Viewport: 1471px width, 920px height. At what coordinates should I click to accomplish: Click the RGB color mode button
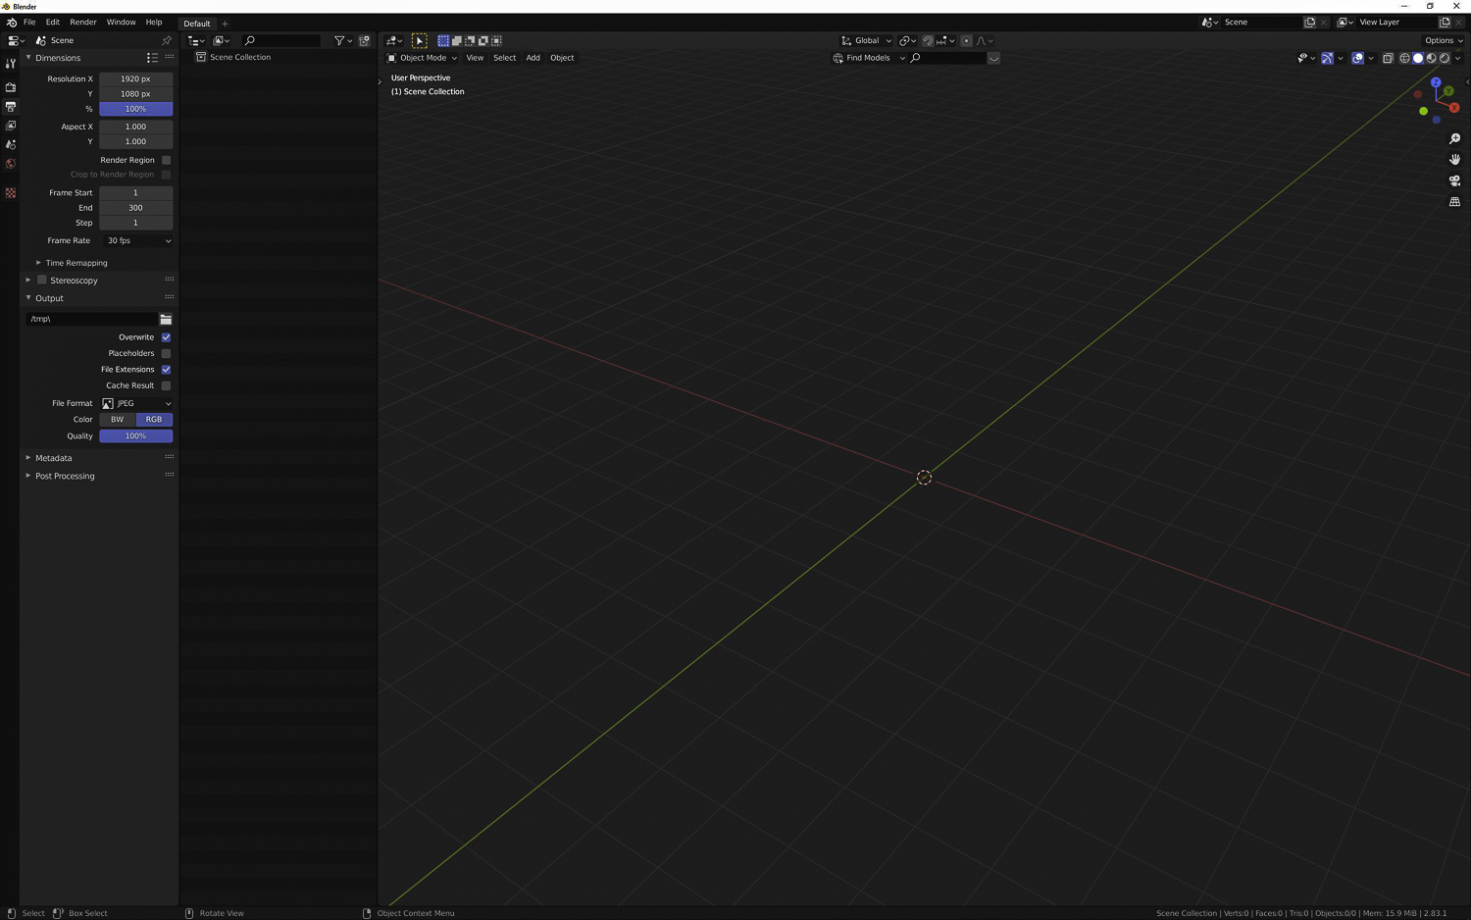tap(154, 420)
